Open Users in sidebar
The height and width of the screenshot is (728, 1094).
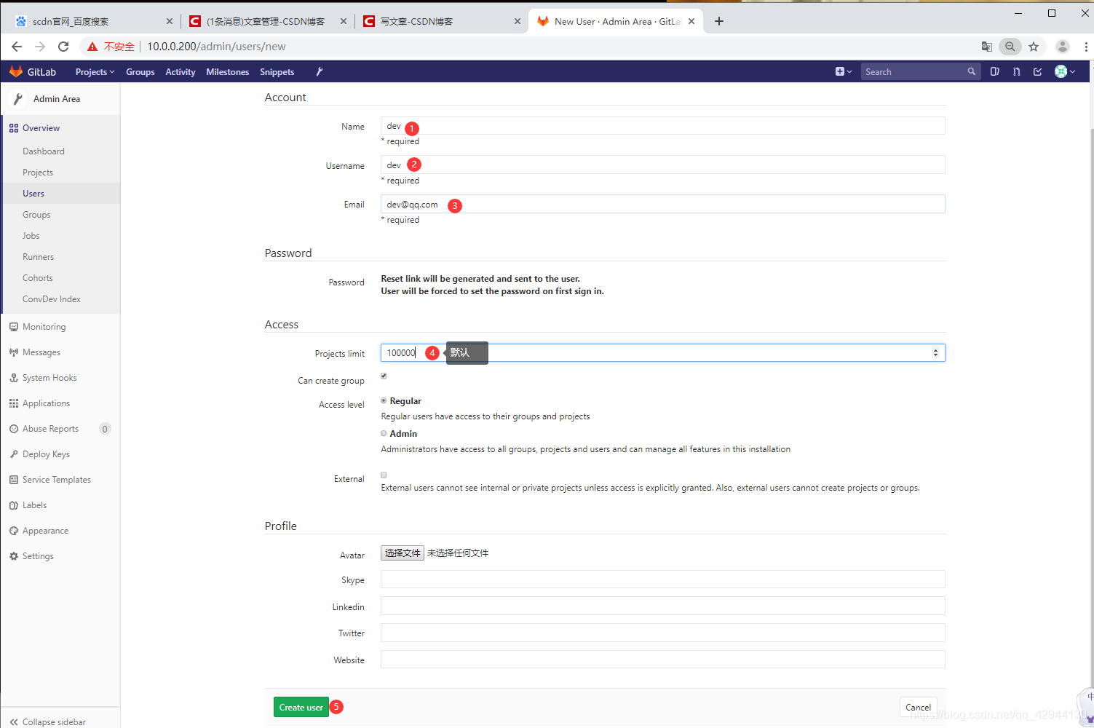(x=33, y=194)
